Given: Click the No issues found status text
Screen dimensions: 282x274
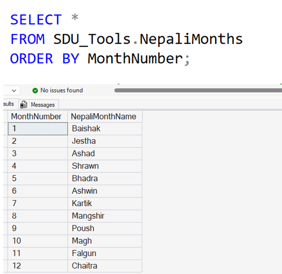Looking at the screenshot, I should tap(62, 90).
